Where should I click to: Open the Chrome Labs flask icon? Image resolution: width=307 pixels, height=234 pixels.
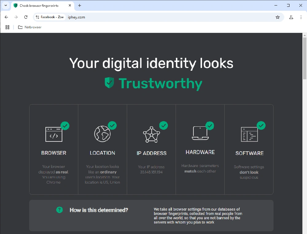291,17
